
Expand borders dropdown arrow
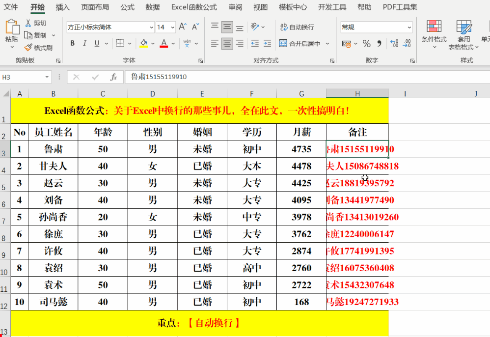[x=130, y=43]
